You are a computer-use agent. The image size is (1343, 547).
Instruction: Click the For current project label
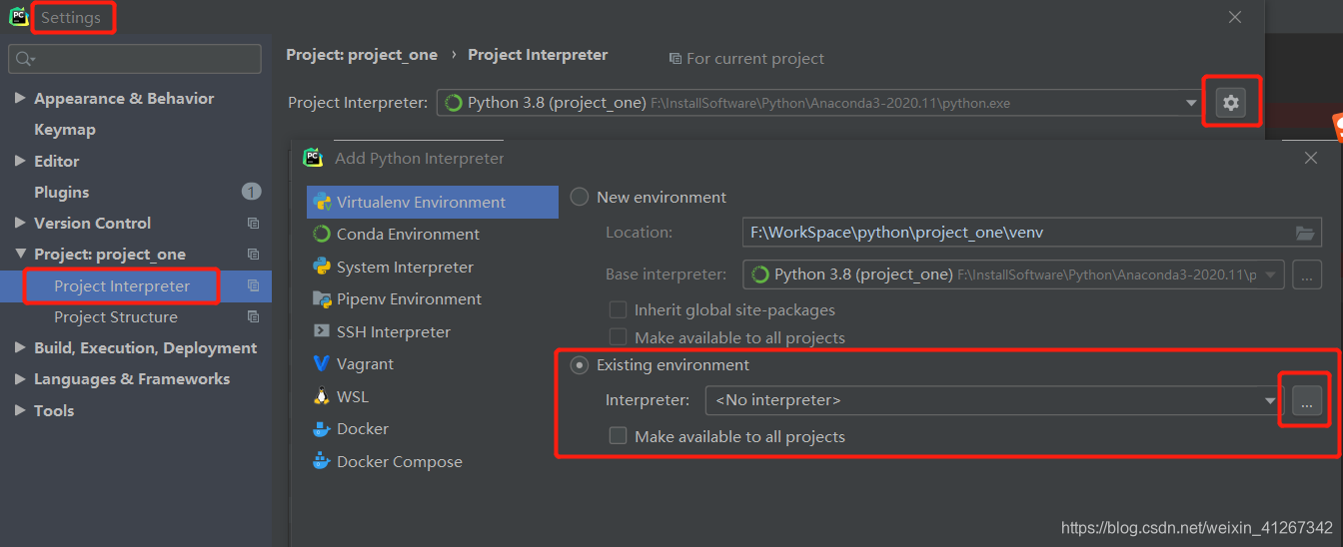click(x=755, y=59)
